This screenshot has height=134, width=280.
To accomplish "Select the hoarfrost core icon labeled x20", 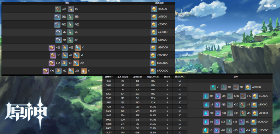I will [217, 130].
